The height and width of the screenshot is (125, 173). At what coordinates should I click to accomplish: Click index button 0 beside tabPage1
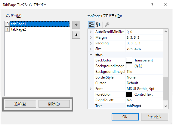pyautogui.click(x=8, y=24)
